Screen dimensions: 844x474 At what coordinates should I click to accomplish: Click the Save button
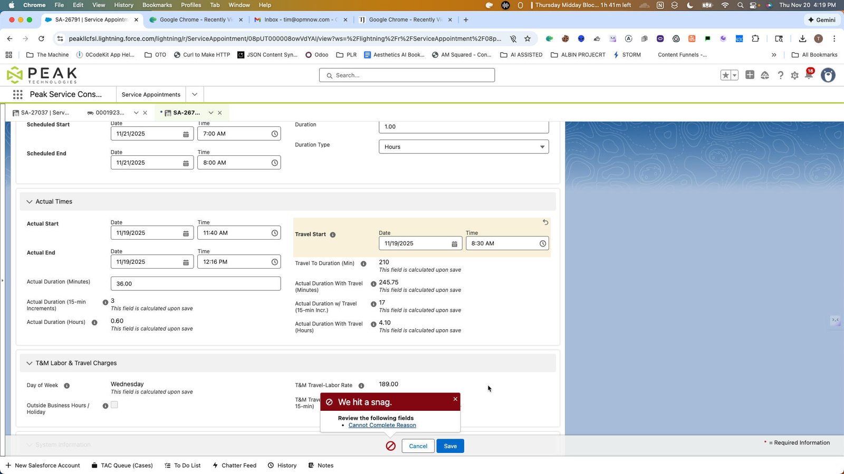pos(450,446)
